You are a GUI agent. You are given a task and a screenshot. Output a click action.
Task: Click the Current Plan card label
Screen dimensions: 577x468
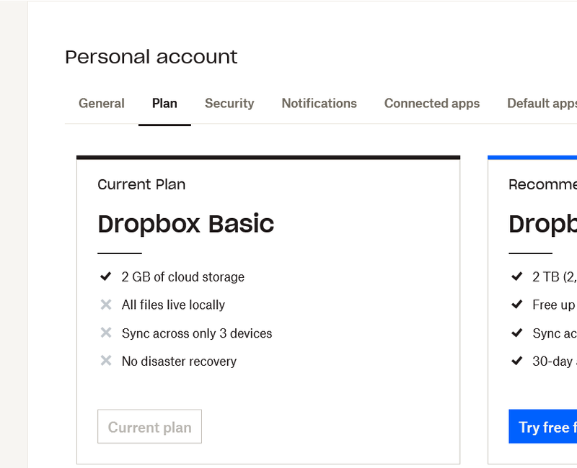141,184
